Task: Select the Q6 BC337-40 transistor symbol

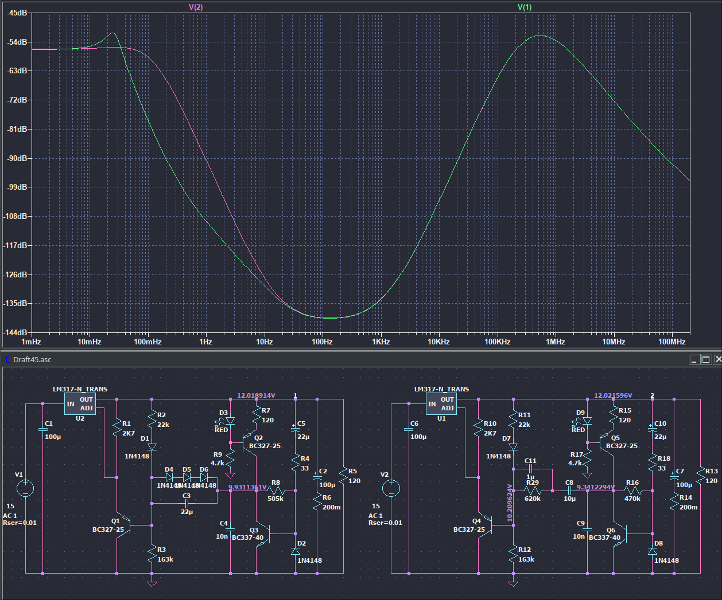Action: click(x=619, y=534)
